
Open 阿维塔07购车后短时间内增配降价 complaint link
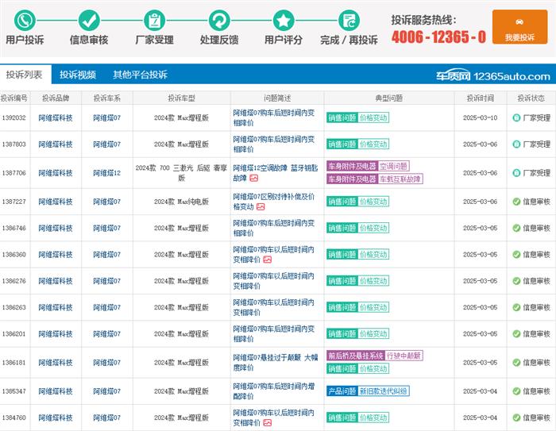pyautogui.click(x=273, y=391)
